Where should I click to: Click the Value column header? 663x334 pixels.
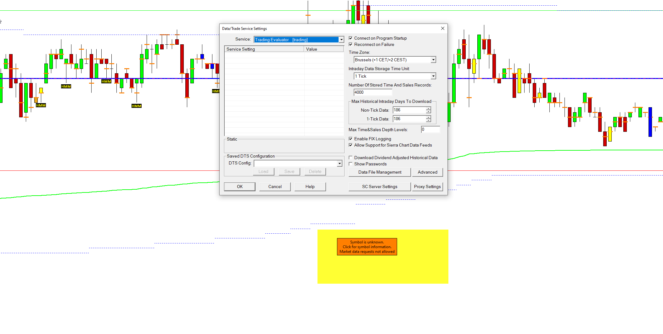tap(324, 49)
